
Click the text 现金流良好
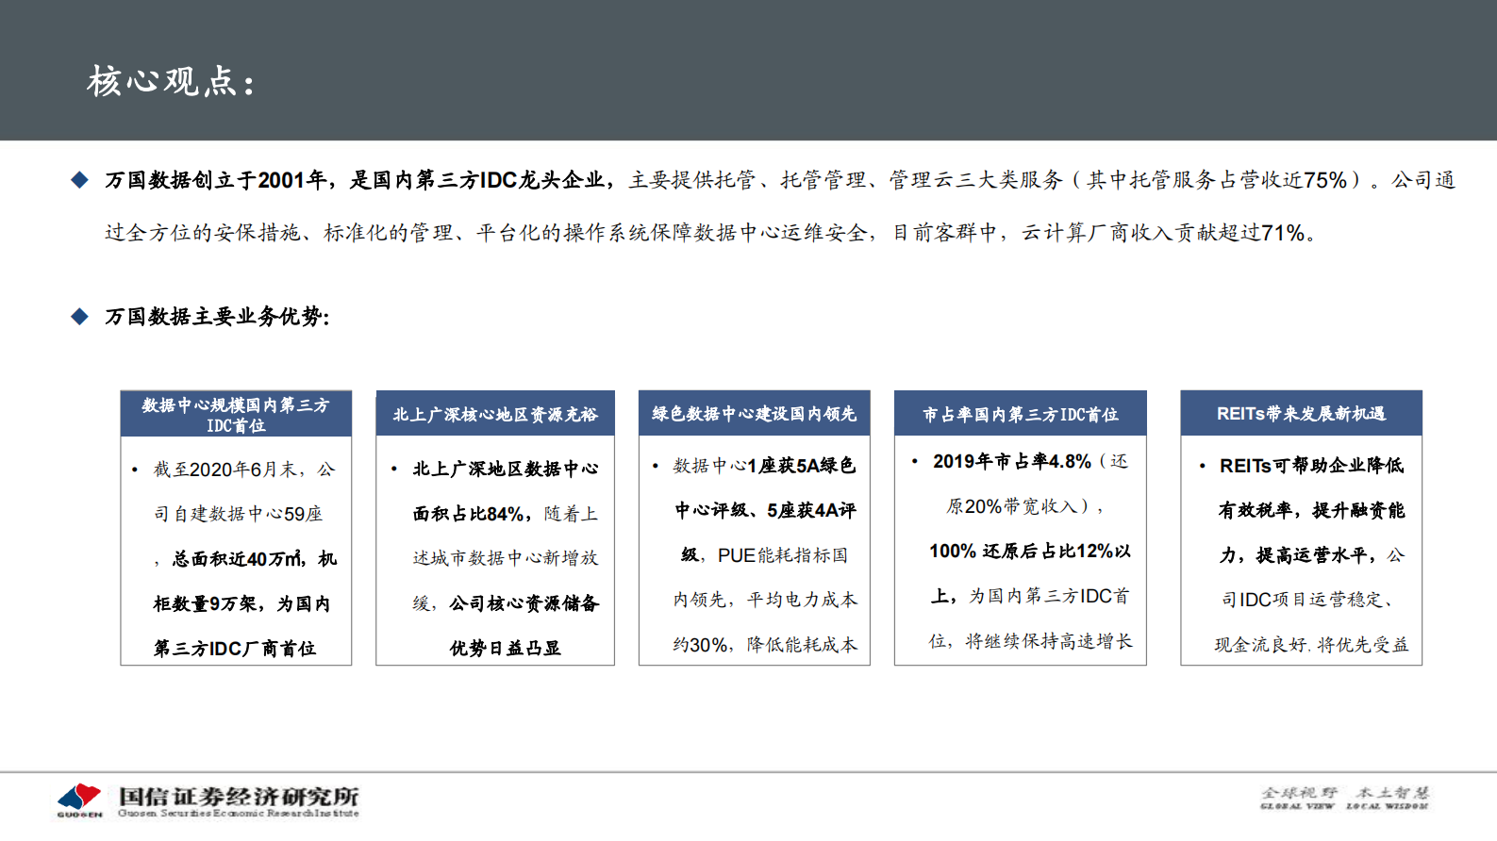[x=1260, y=645]
